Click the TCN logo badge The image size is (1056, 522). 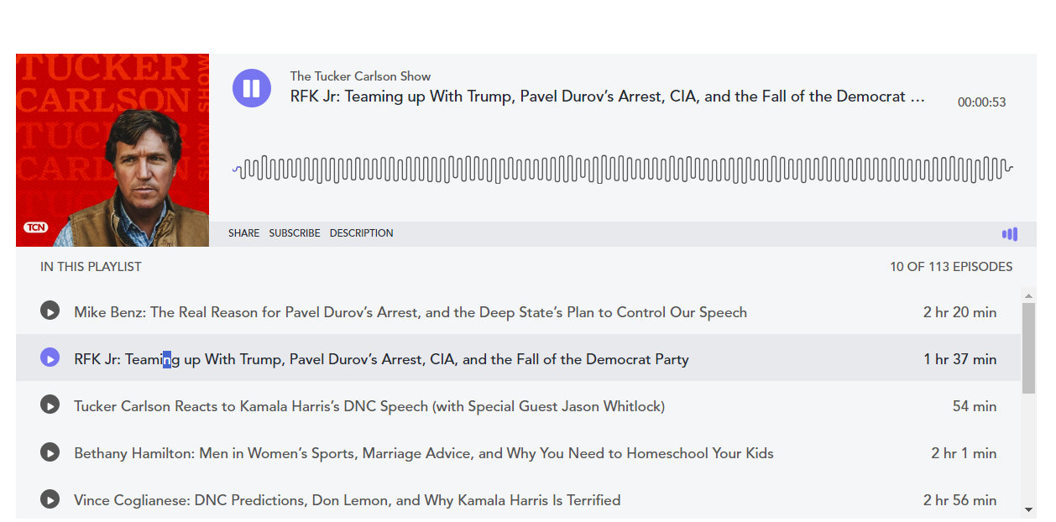tap(36, 227)
